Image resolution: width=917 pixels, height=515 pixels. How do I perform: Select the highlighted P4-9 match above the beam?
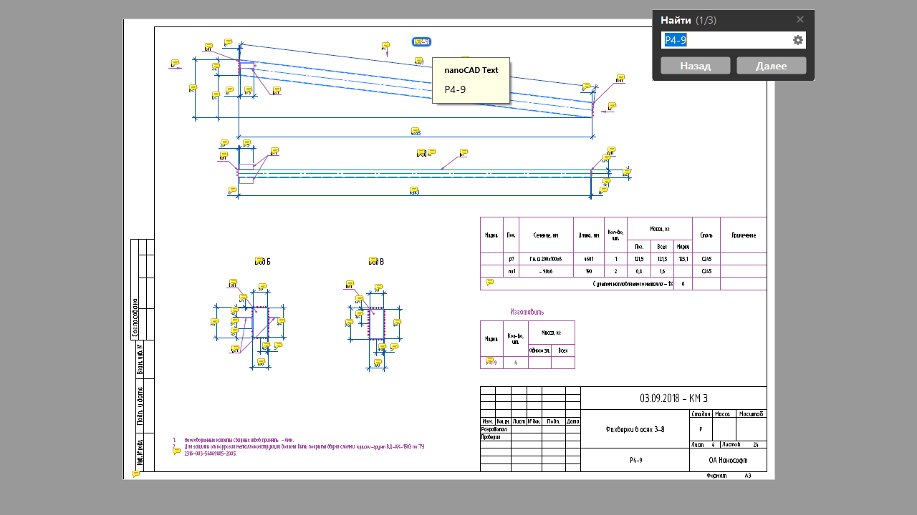421,42
